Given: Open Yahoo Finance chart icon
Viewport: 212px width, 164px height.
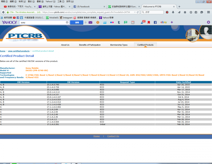Looking at the screenshot, I should point(105,22).
